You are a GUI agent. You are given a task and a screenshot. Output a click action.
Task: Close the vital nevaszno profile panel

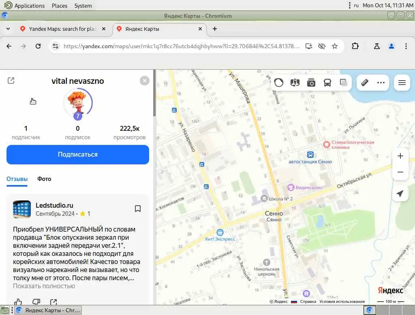(x=145, y=81)
